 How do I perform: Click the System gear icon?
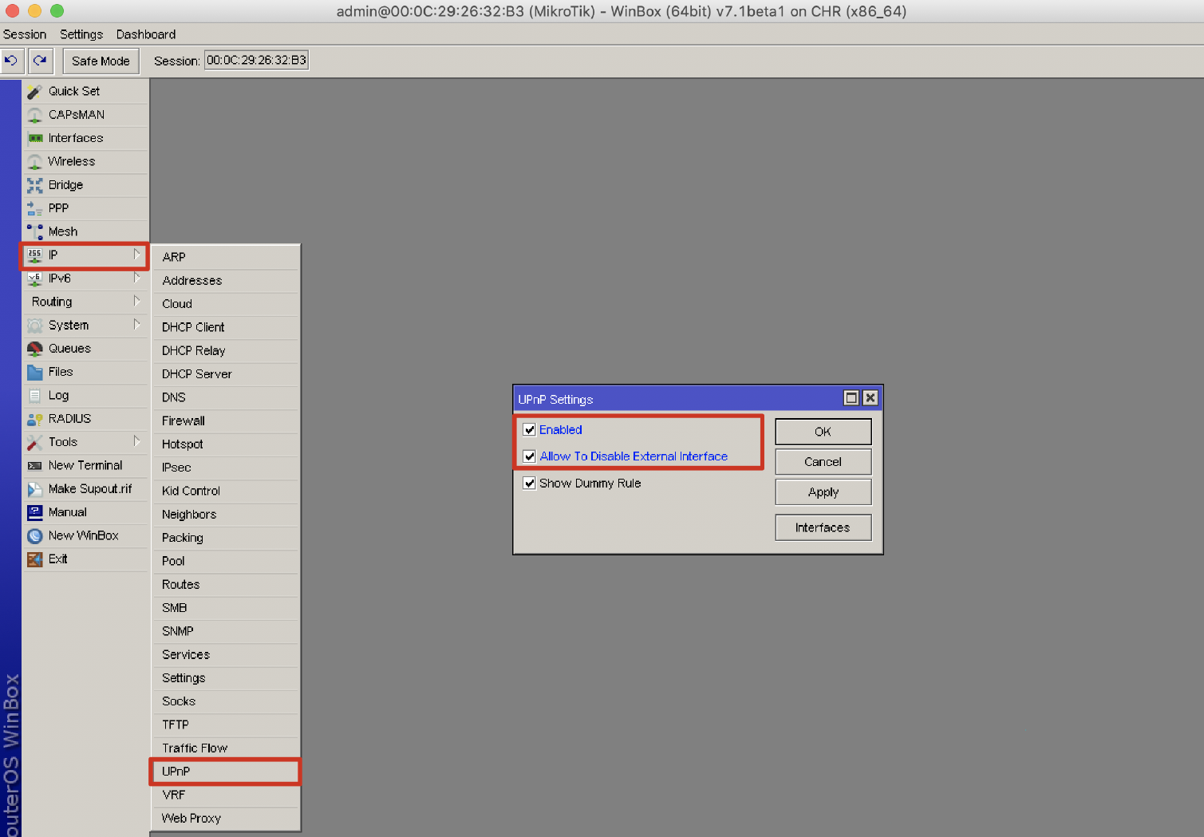pyautogui.click(x=34, y=326)
